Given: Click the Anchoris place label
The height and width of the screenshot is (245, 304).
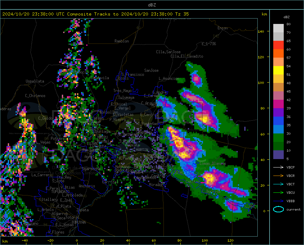Looking at the screenshot, I should [x=87, y=186].
